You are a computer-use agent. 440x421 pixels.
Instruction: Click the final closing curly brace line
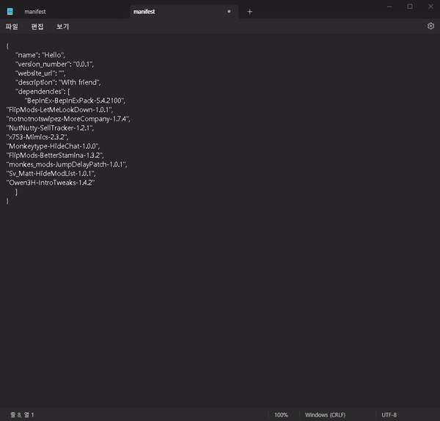[x=7, y=201]
